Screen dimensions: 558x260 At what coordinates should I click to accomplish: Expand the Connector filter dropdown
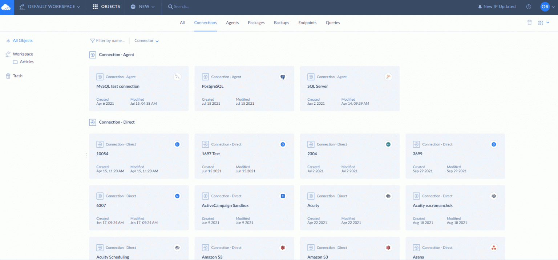[146, 41]
